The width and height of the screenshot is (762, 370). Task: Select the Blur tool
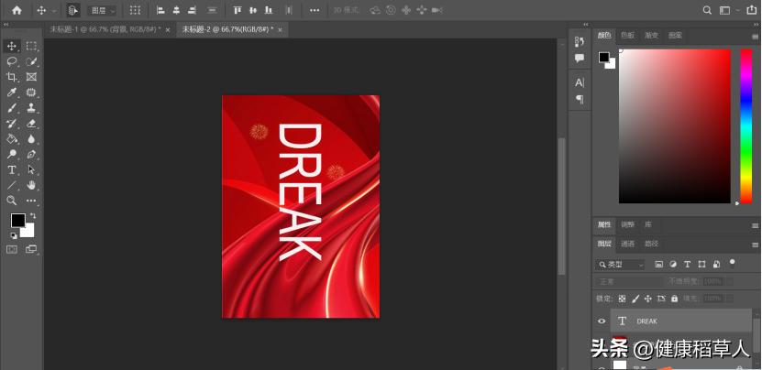tap(31, 139)
